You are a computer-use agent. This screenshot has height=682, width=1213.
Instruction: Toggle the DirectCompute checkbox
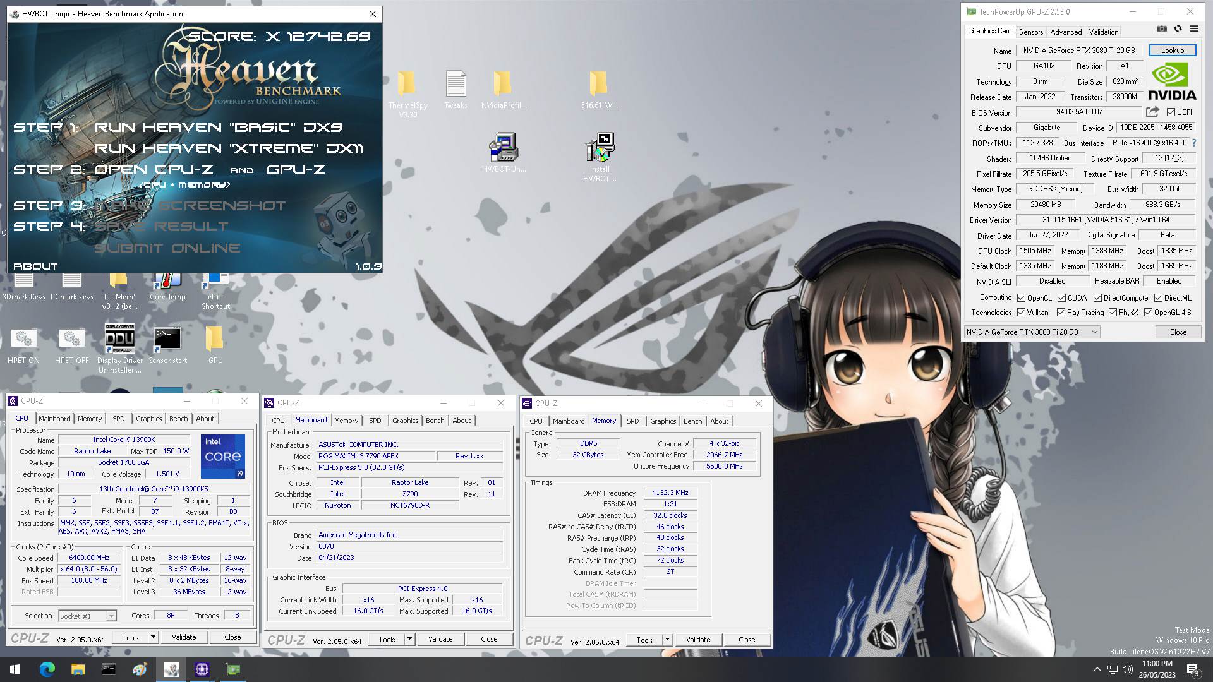[x=1097, y=297]
